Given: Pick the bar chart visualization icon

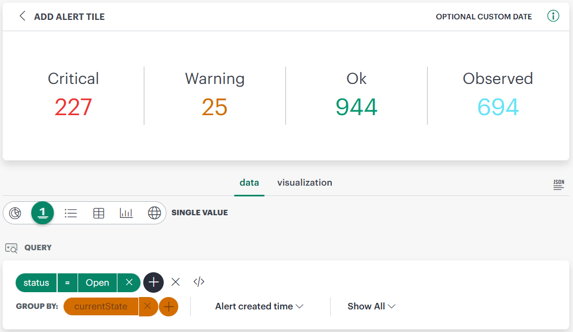Looking at the screenshot, I should [127, 213].
